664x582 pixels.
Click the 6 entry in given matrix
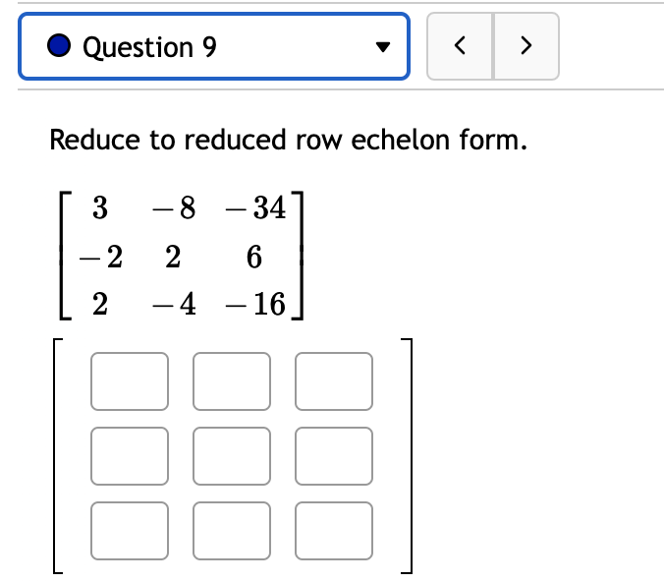click(254, 257)
